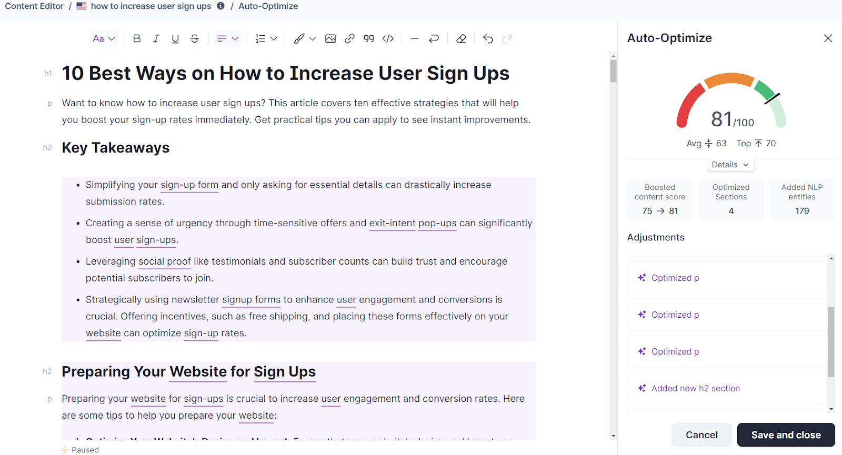Insert a block quote
The width and height of the screenshot is (842, 455).
(x=369, y=38)
